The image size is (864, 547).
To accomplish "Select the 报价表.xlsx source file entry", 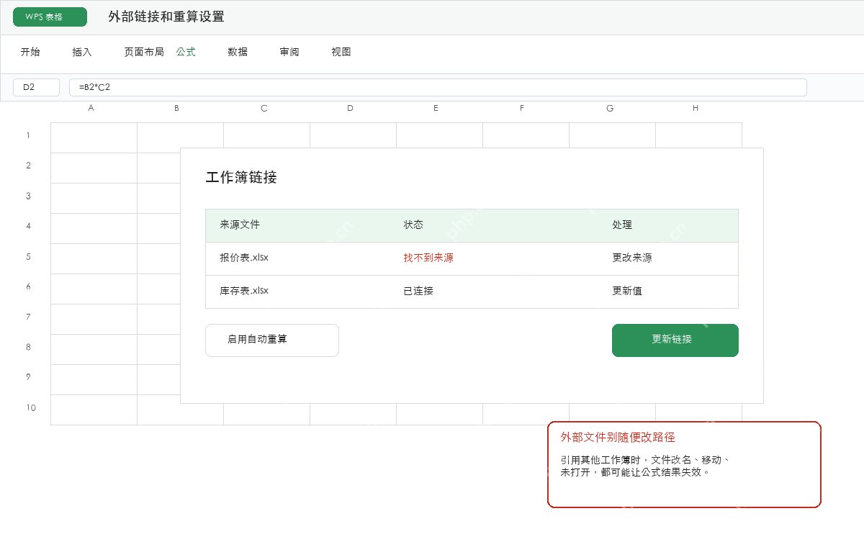I will (x=244, y=258).
